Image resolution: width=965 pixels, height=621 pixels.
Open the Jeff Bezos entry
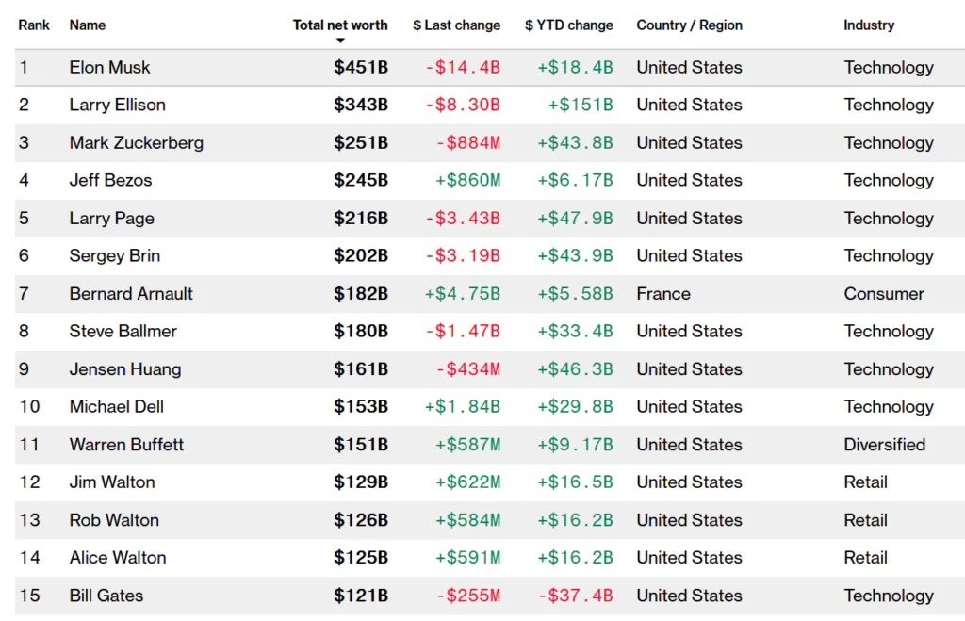110,180
